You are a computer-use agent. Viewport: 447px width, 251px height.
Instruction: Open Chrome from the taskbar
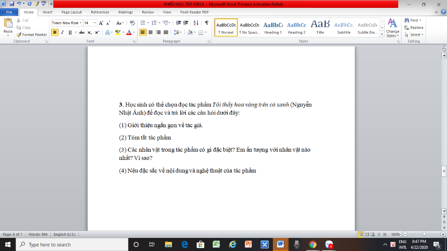tap(313, 244)
